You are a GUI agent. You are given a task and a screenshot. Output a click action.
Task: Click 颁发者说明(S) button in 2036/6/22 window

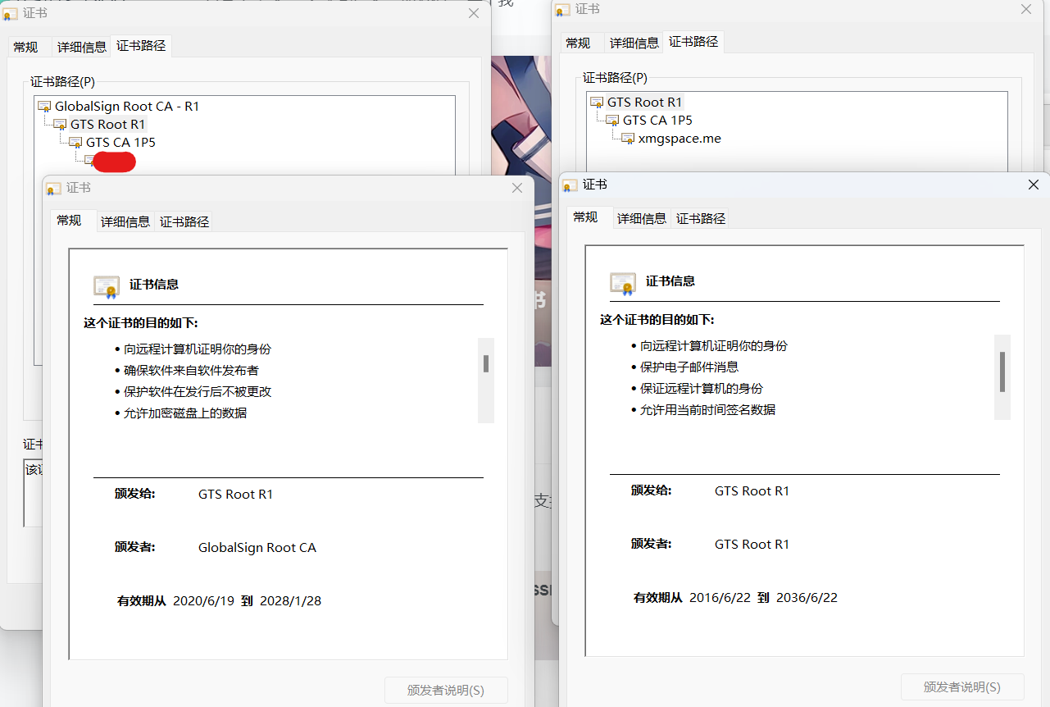click(962, 686)
